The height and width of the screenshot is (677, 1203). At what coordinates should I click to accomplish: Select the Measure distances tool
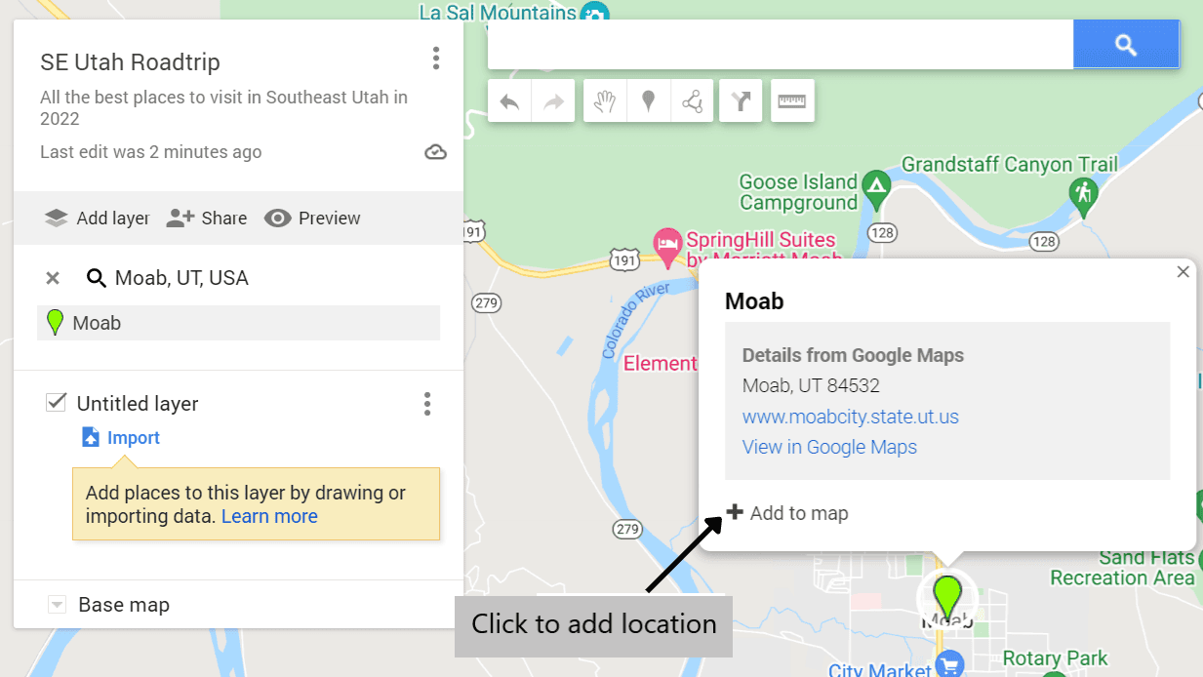[791, 100]
